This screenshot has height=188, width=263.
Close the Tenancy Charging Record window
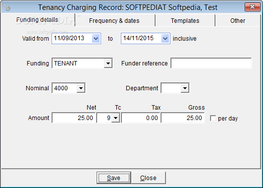tap(252, 7)
